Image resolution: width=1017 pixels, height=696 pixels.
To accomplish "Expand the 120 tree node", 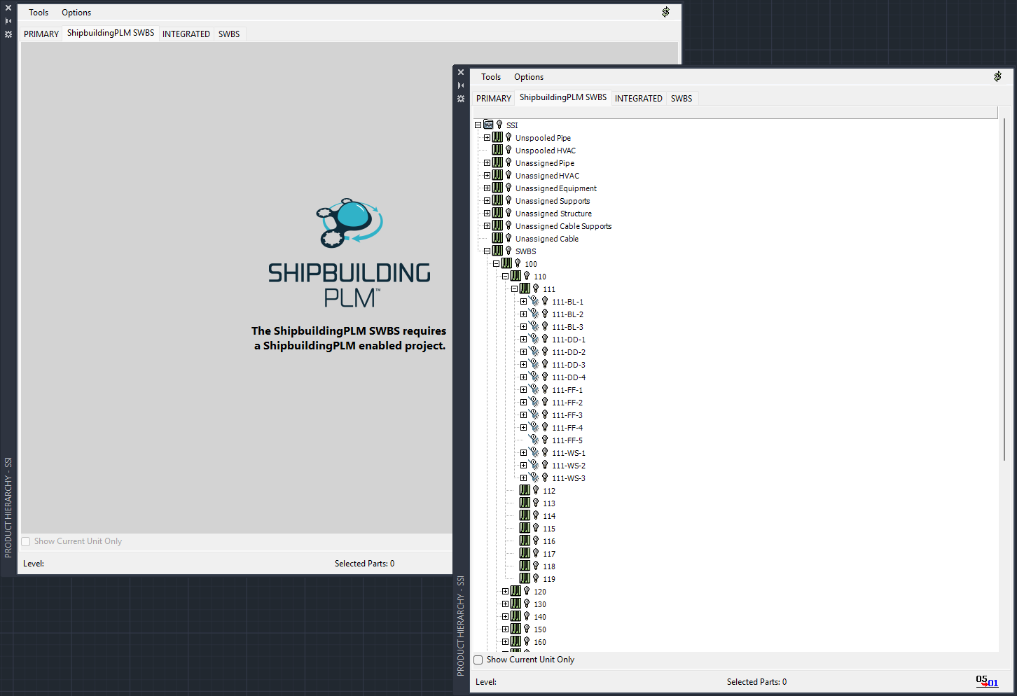I will pos(505,592).
